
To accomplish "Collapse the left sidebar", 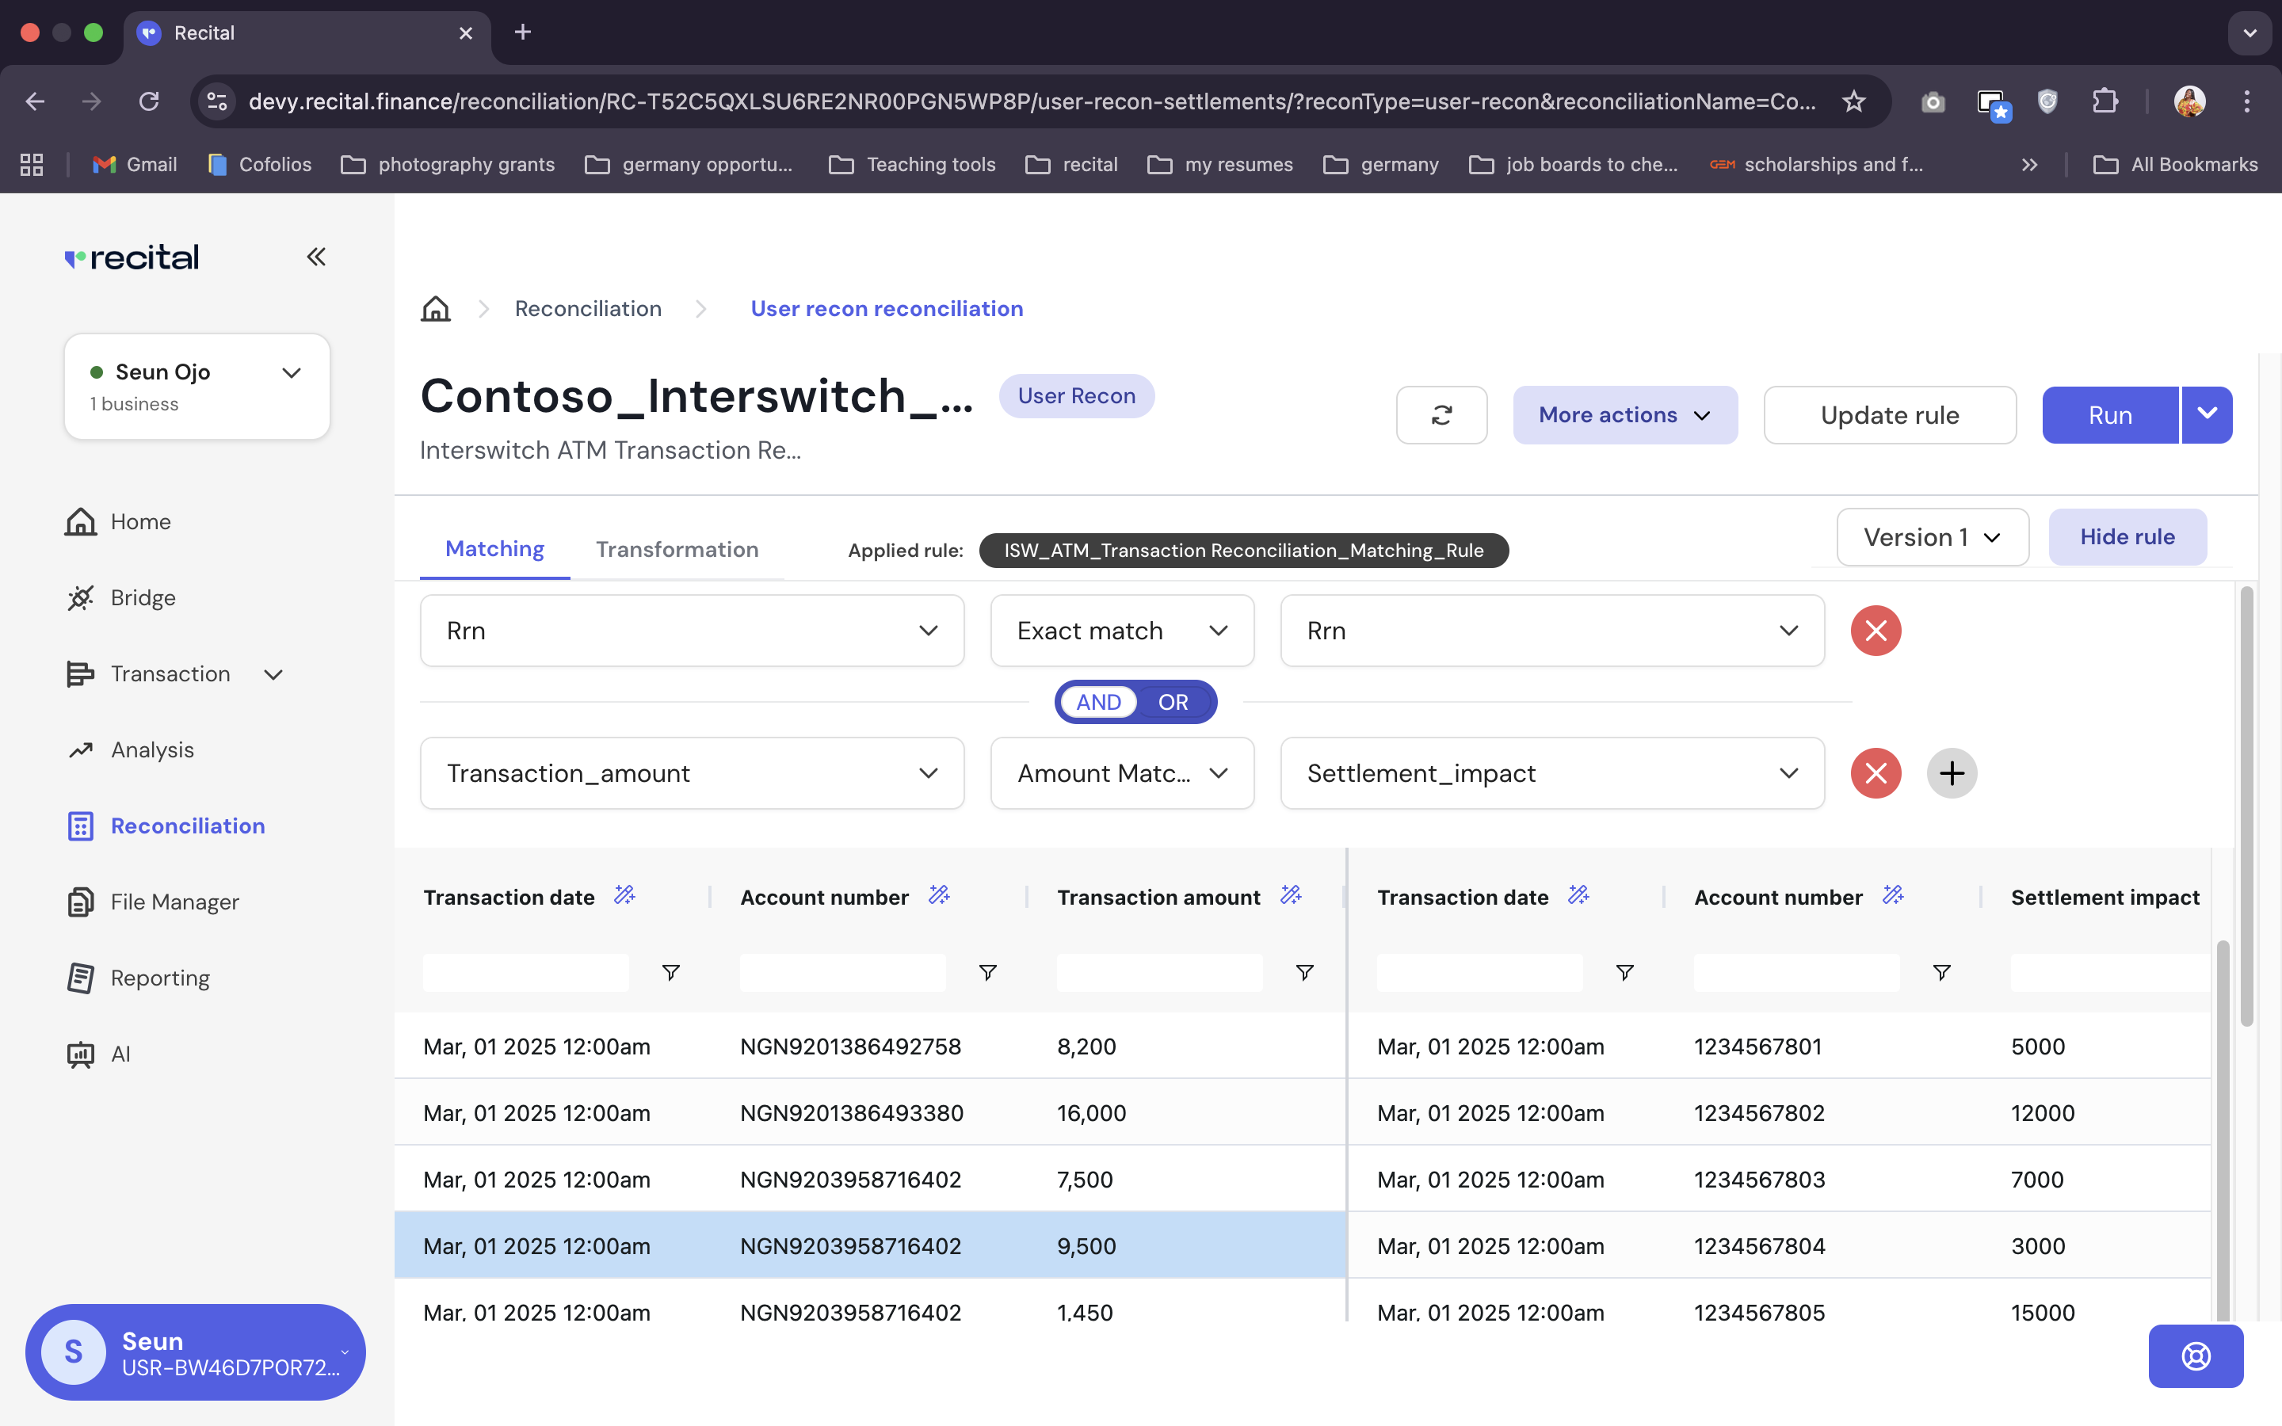I will click(x=316, y=257).
